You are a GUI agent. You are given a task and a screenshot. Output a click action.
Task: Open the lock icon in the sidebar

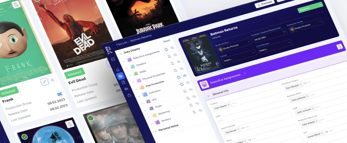[129, 95]
